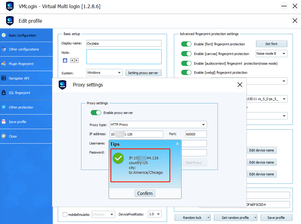Click the Navigator API icon
The height and width of the screenshot is (224, 301).
click(4, 78)
